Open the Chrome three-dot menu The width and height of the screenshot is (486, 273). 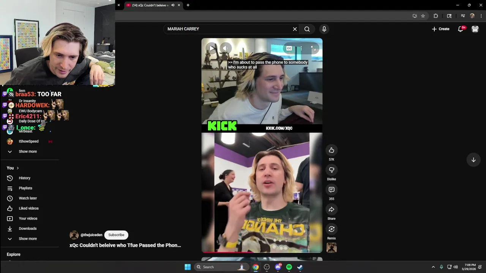click(481, 16)
